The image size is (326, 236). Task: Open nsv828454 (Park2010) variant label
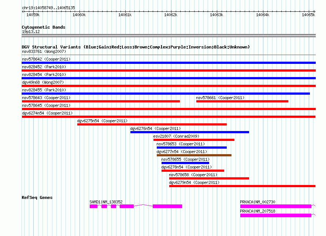click(44, 75)
